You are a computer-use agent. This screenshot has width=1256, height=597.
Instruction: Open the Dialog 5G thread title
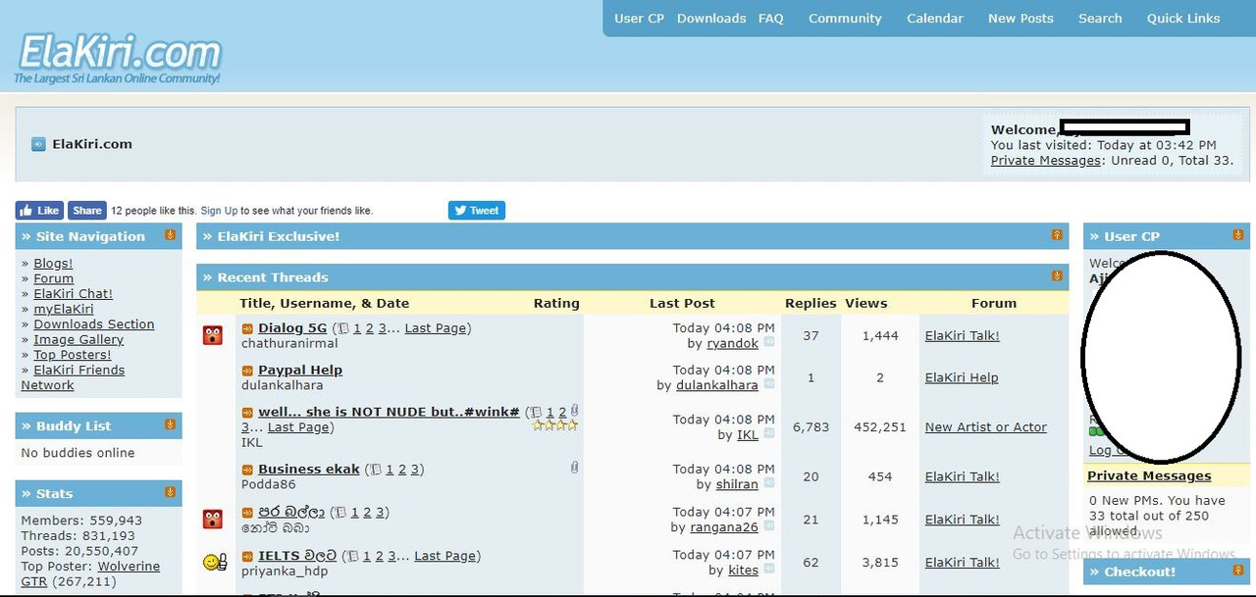pyautogui.click(x=292, y=328)
